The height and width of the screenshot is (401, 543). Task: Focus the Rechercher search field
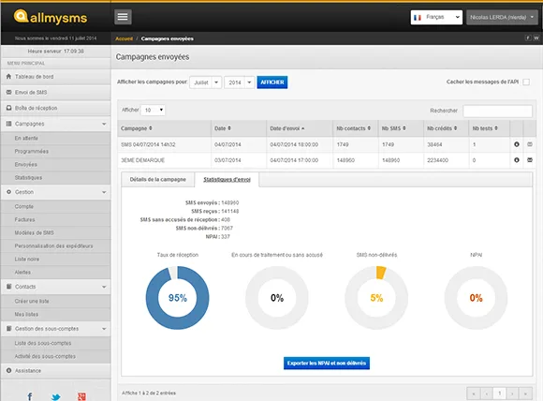click(497, 111)
